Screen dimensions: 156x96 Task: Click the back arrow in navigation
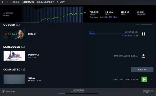(x=3, y=2)
